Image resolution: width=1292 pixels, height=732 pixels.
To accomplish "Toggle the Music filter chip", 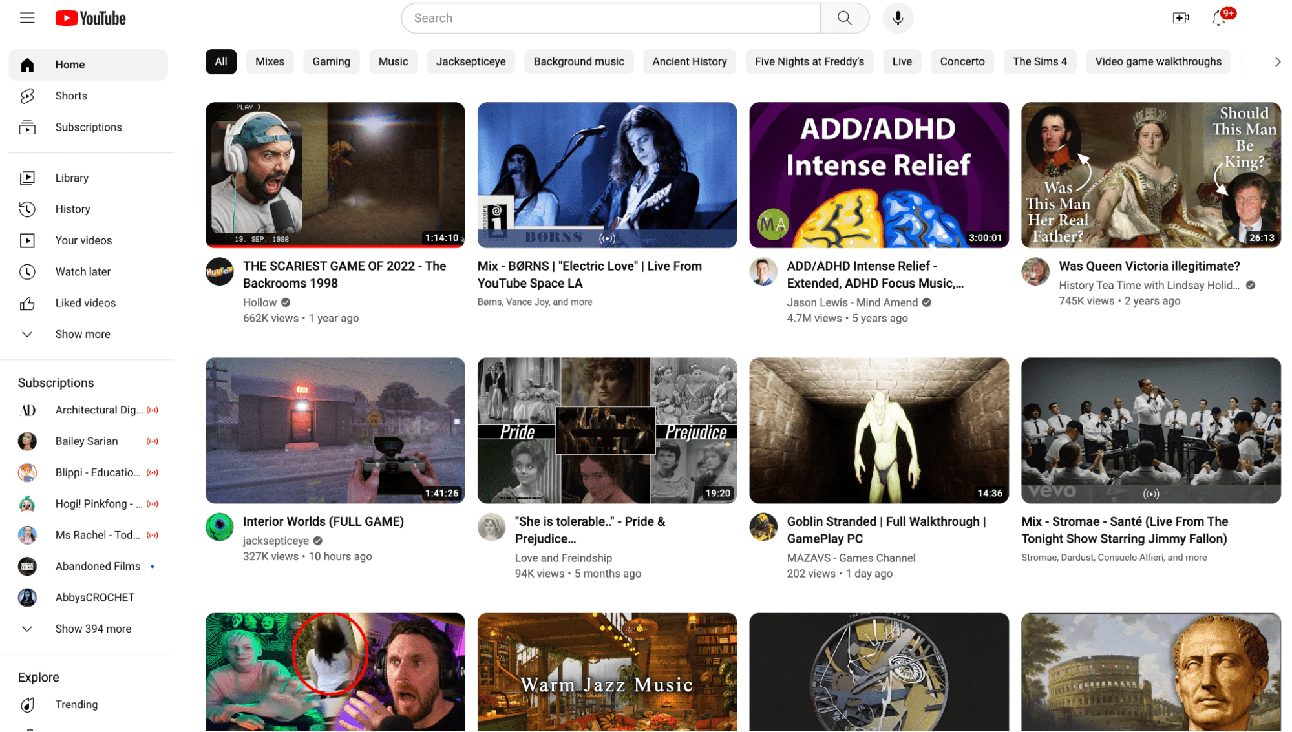I will [392, 61].
